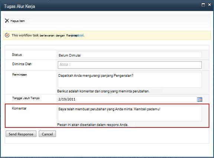Open the date picker calendar icon
The image size is (214, 158).
tap(200, 99)
